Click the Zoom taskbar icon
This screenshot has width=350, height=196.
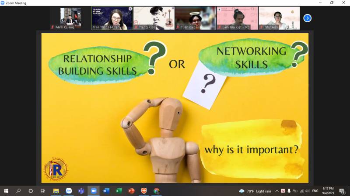[94, 191]
